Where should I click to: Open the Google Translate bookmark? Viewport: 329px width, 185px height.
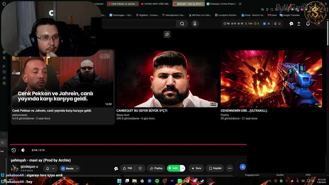[290, 15]
